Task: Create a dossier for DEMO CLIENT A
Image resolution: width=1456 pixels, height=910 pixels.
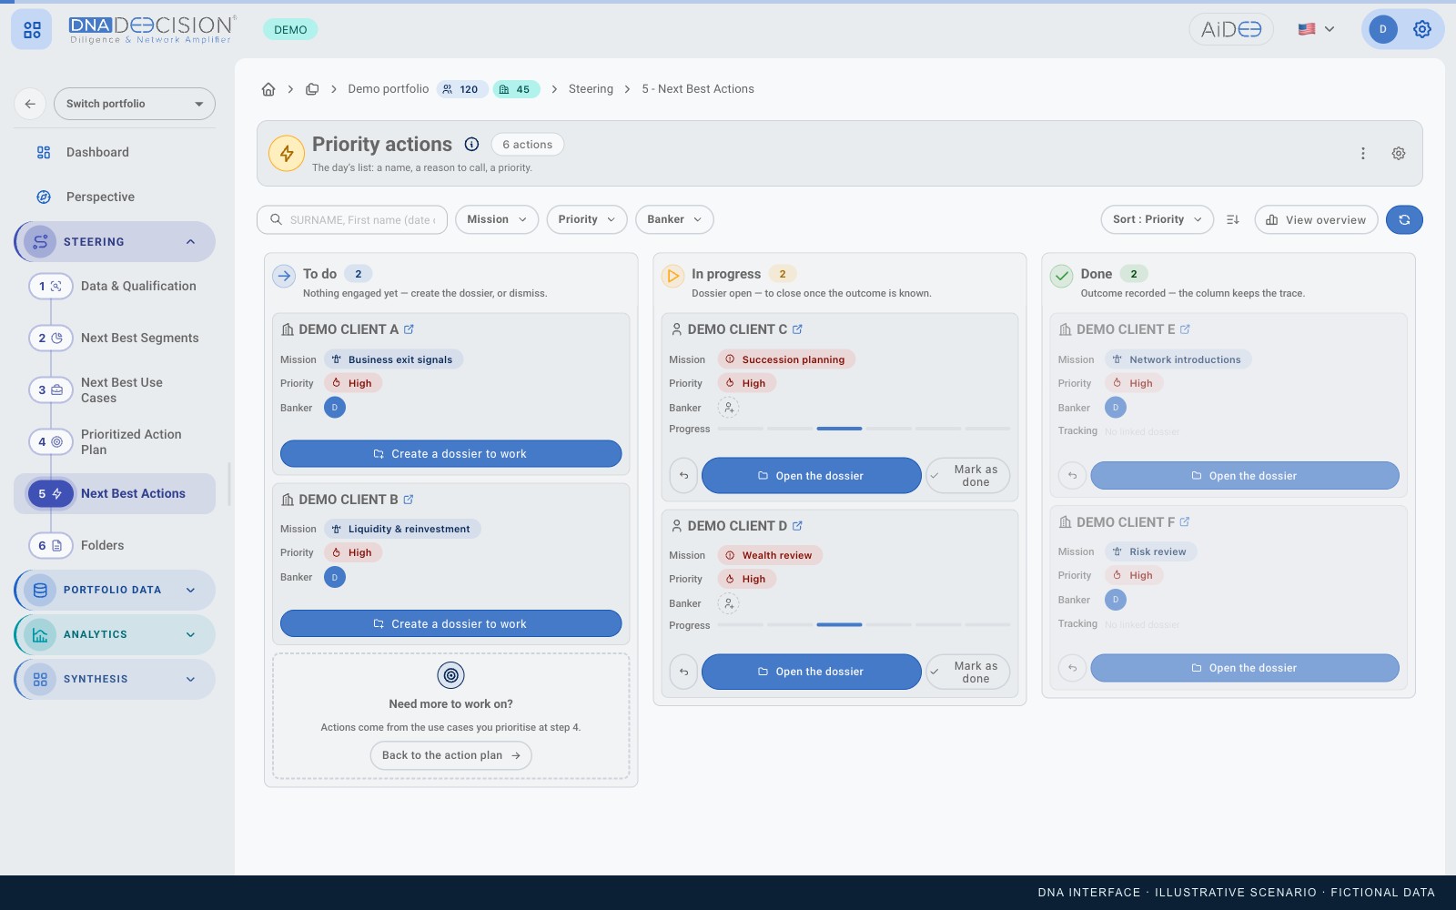Action: tap(450, 453)
